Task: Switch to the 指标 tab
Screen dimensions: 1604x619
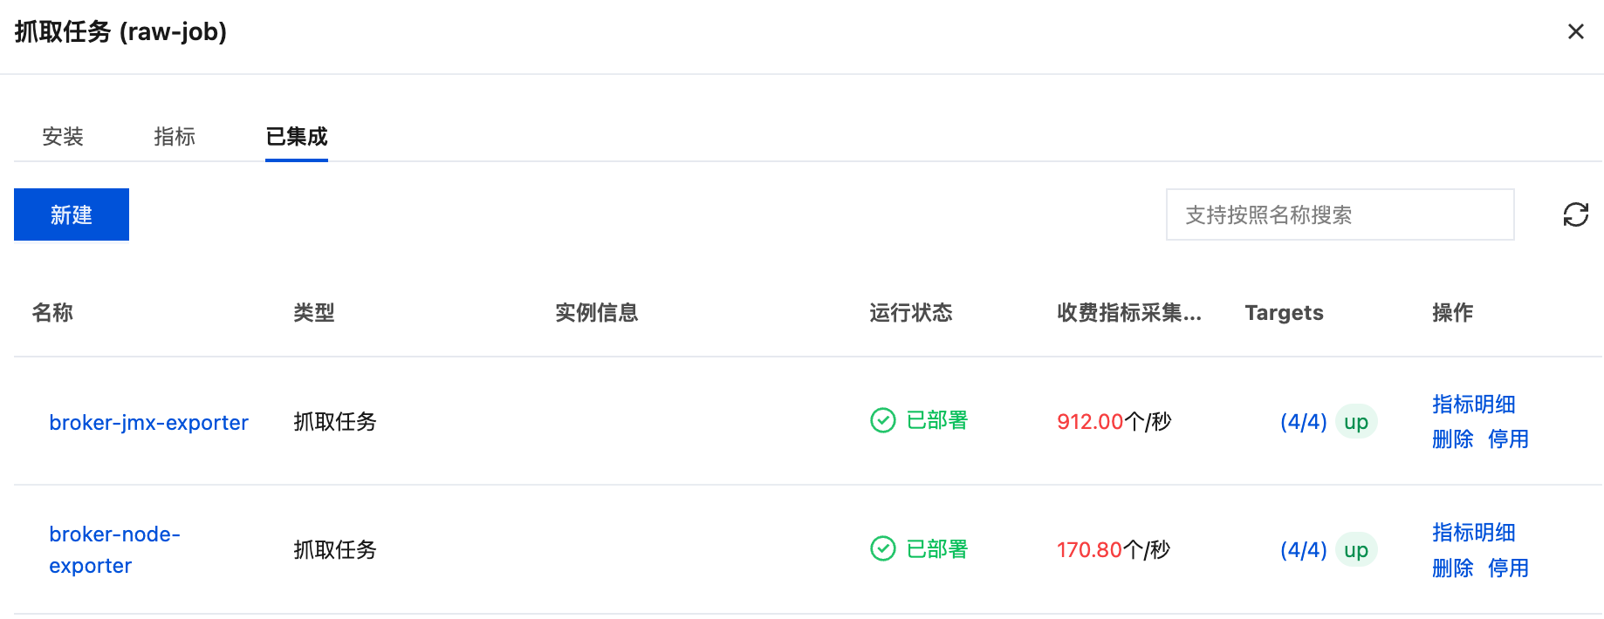Action: pyautogui.click(x=175, y=137)
